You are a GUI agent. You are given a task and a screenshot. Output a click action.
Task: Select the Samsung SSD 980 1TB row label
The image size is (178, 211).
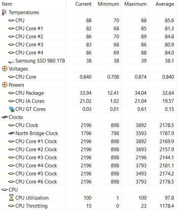tap(40, 61)
